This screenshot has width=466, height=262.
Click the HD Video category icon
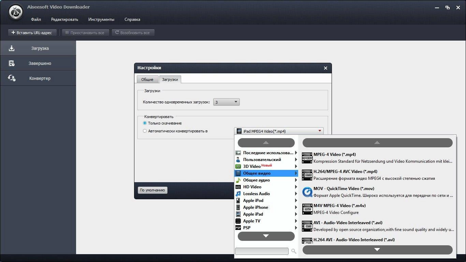[238, 187]
